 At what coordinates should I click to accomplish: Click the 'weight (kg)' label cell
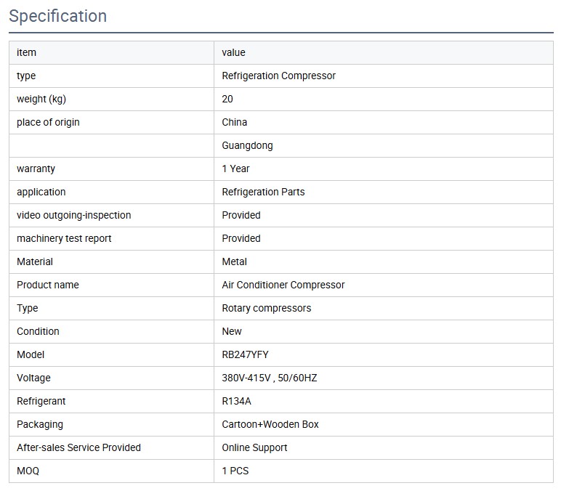coord(41,99)
